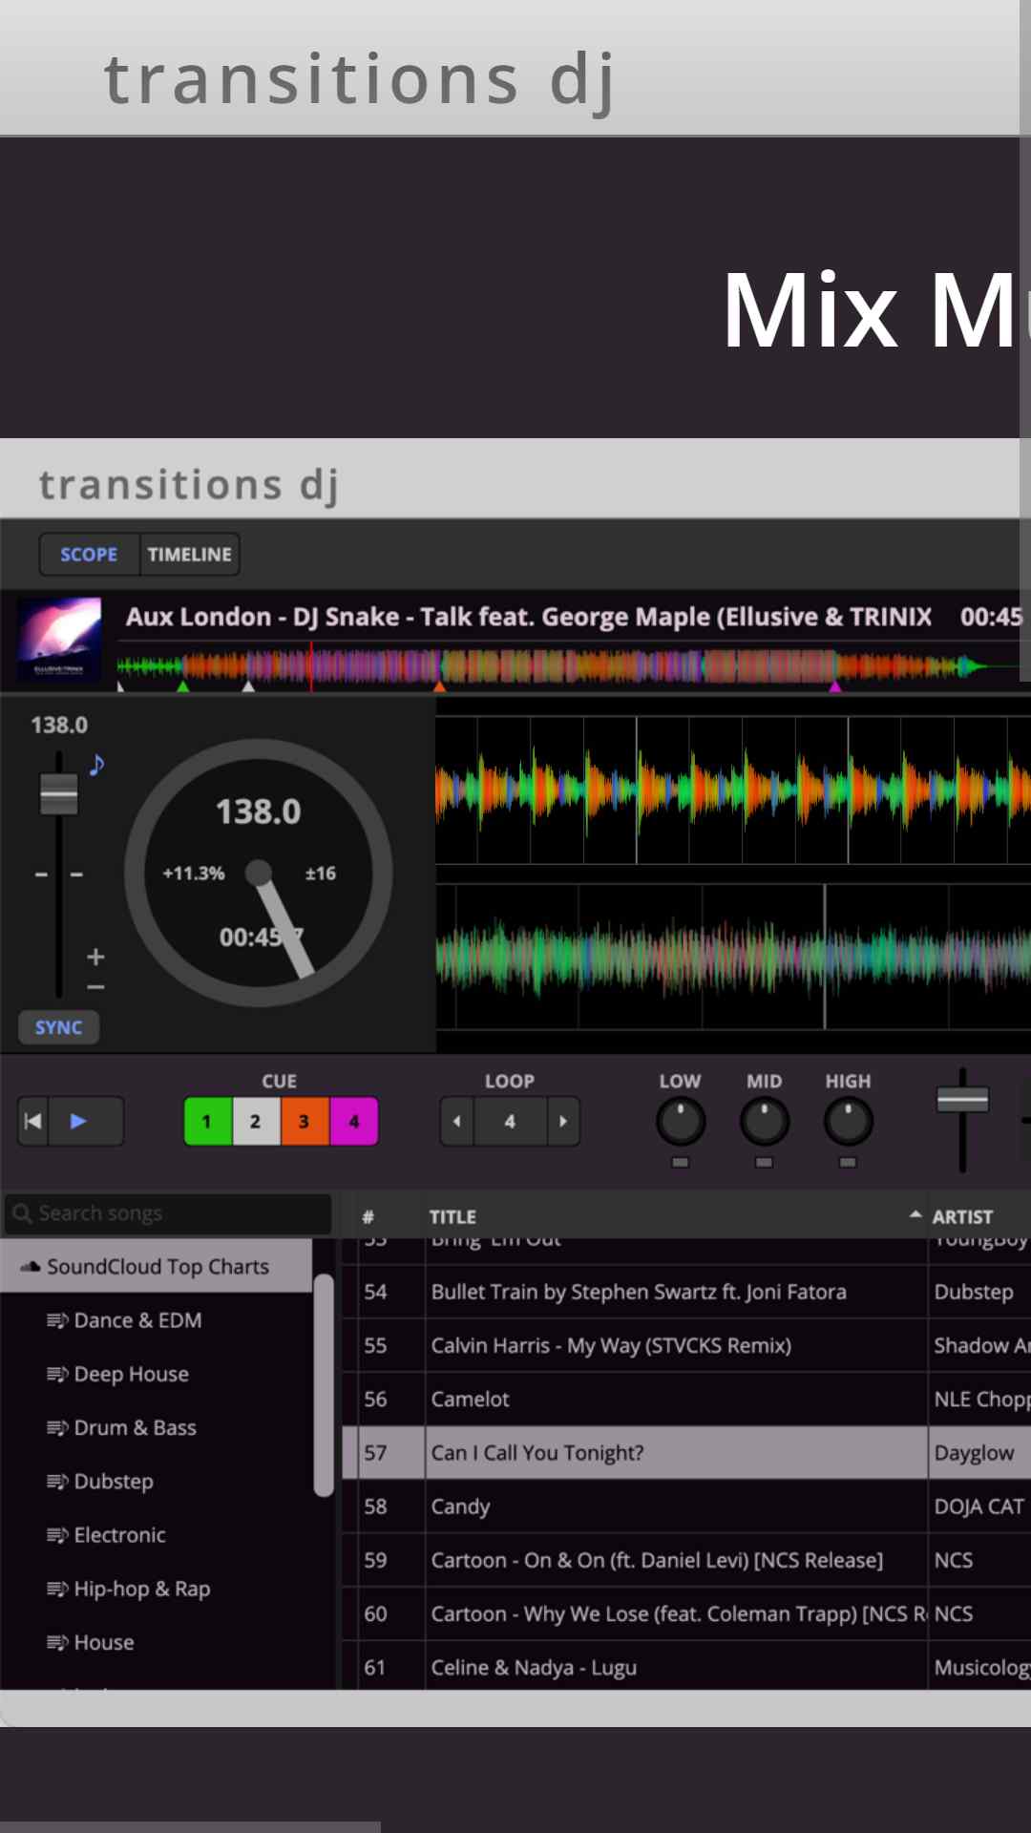Click the cloud icon beside SoundCloud Top Charts

click(x=31, y=1267)
